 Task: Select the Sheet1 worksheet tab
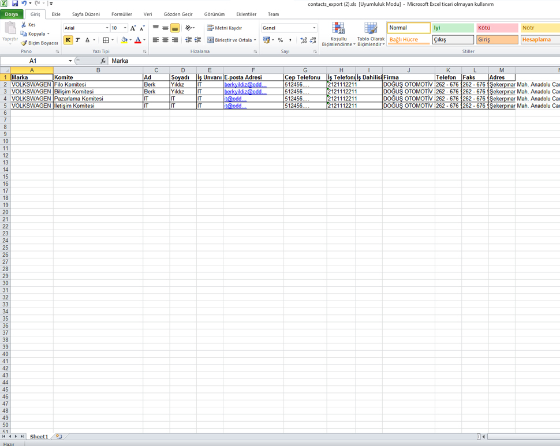click(x=39, y=436)
